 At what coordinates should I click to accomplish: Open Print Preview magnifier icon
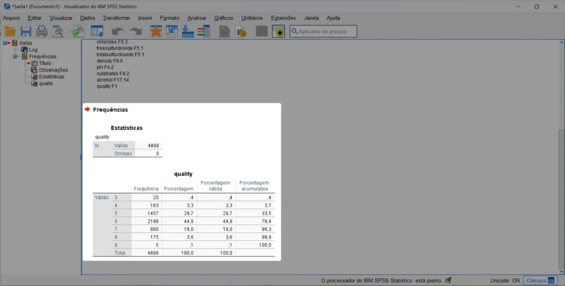tap(58, 31)
